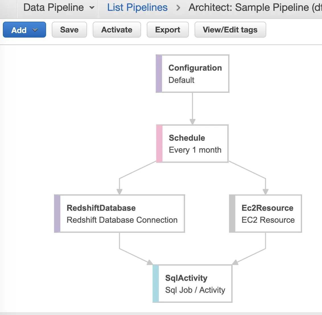Select the Ec2Resource node
The image size is (322, 315).
coord(268,214)
